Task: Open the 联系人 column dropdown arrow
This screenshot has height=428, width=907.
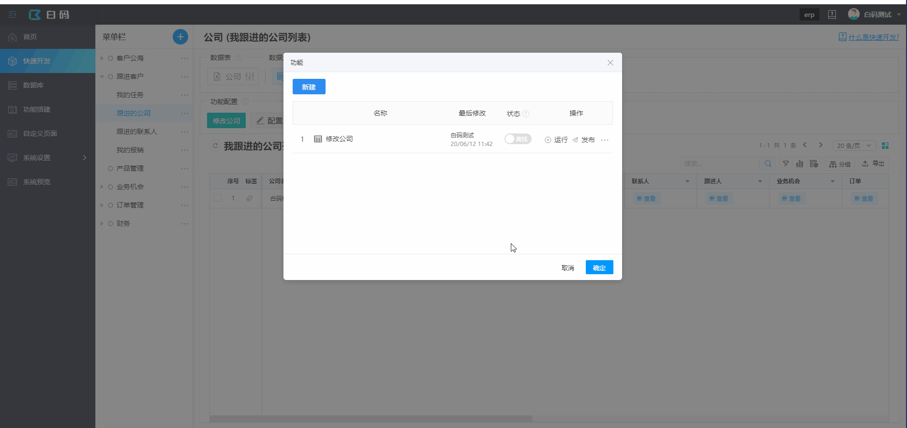Action: tap(687, 181)
